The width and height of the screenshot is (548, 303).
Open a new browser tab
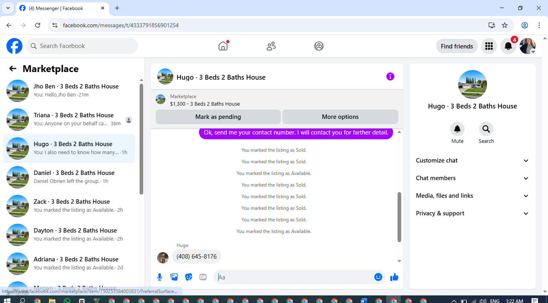[x=117, y=8]
